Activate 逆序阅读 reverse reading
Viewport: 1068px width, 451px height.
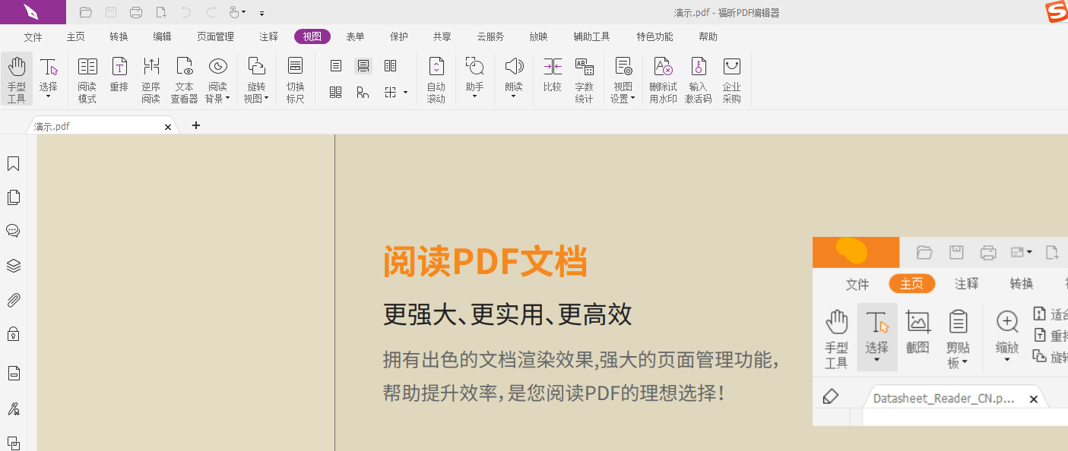(x=151, y=79)
